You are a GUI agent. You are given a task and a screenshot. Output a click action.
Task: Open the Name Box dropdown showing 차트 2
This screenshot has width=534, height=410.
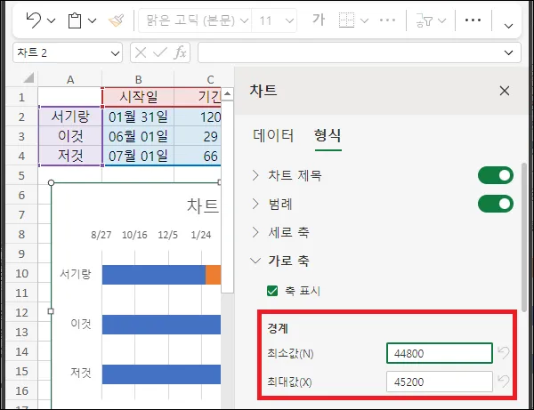point(115,53)
